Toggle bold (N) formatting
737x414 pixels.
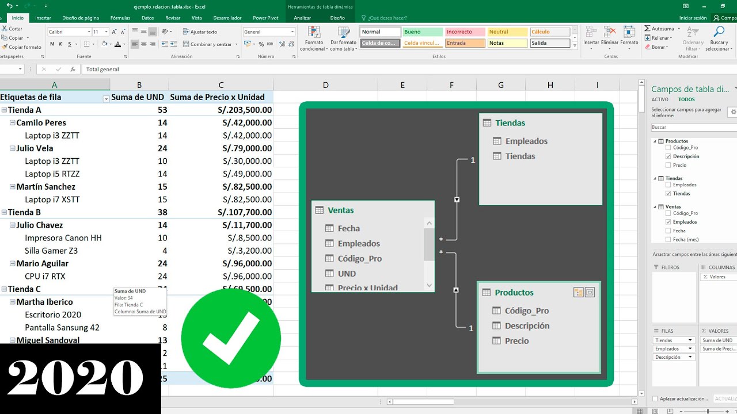[x=52, y=44]
